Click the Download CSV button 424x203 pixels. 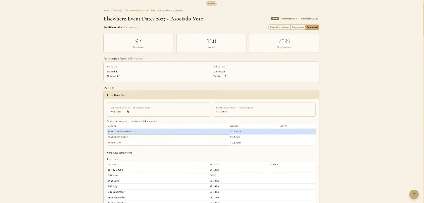pyautogui.click(x=290, y=19)
